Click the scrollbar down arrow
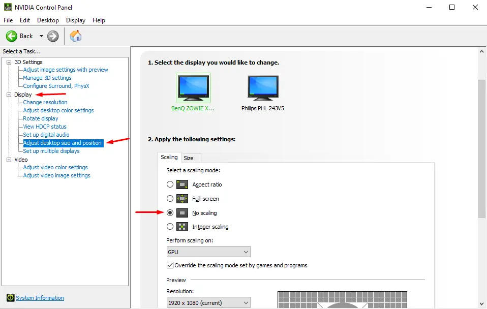This screenshot has height=309, width=487. coord(481,304)
